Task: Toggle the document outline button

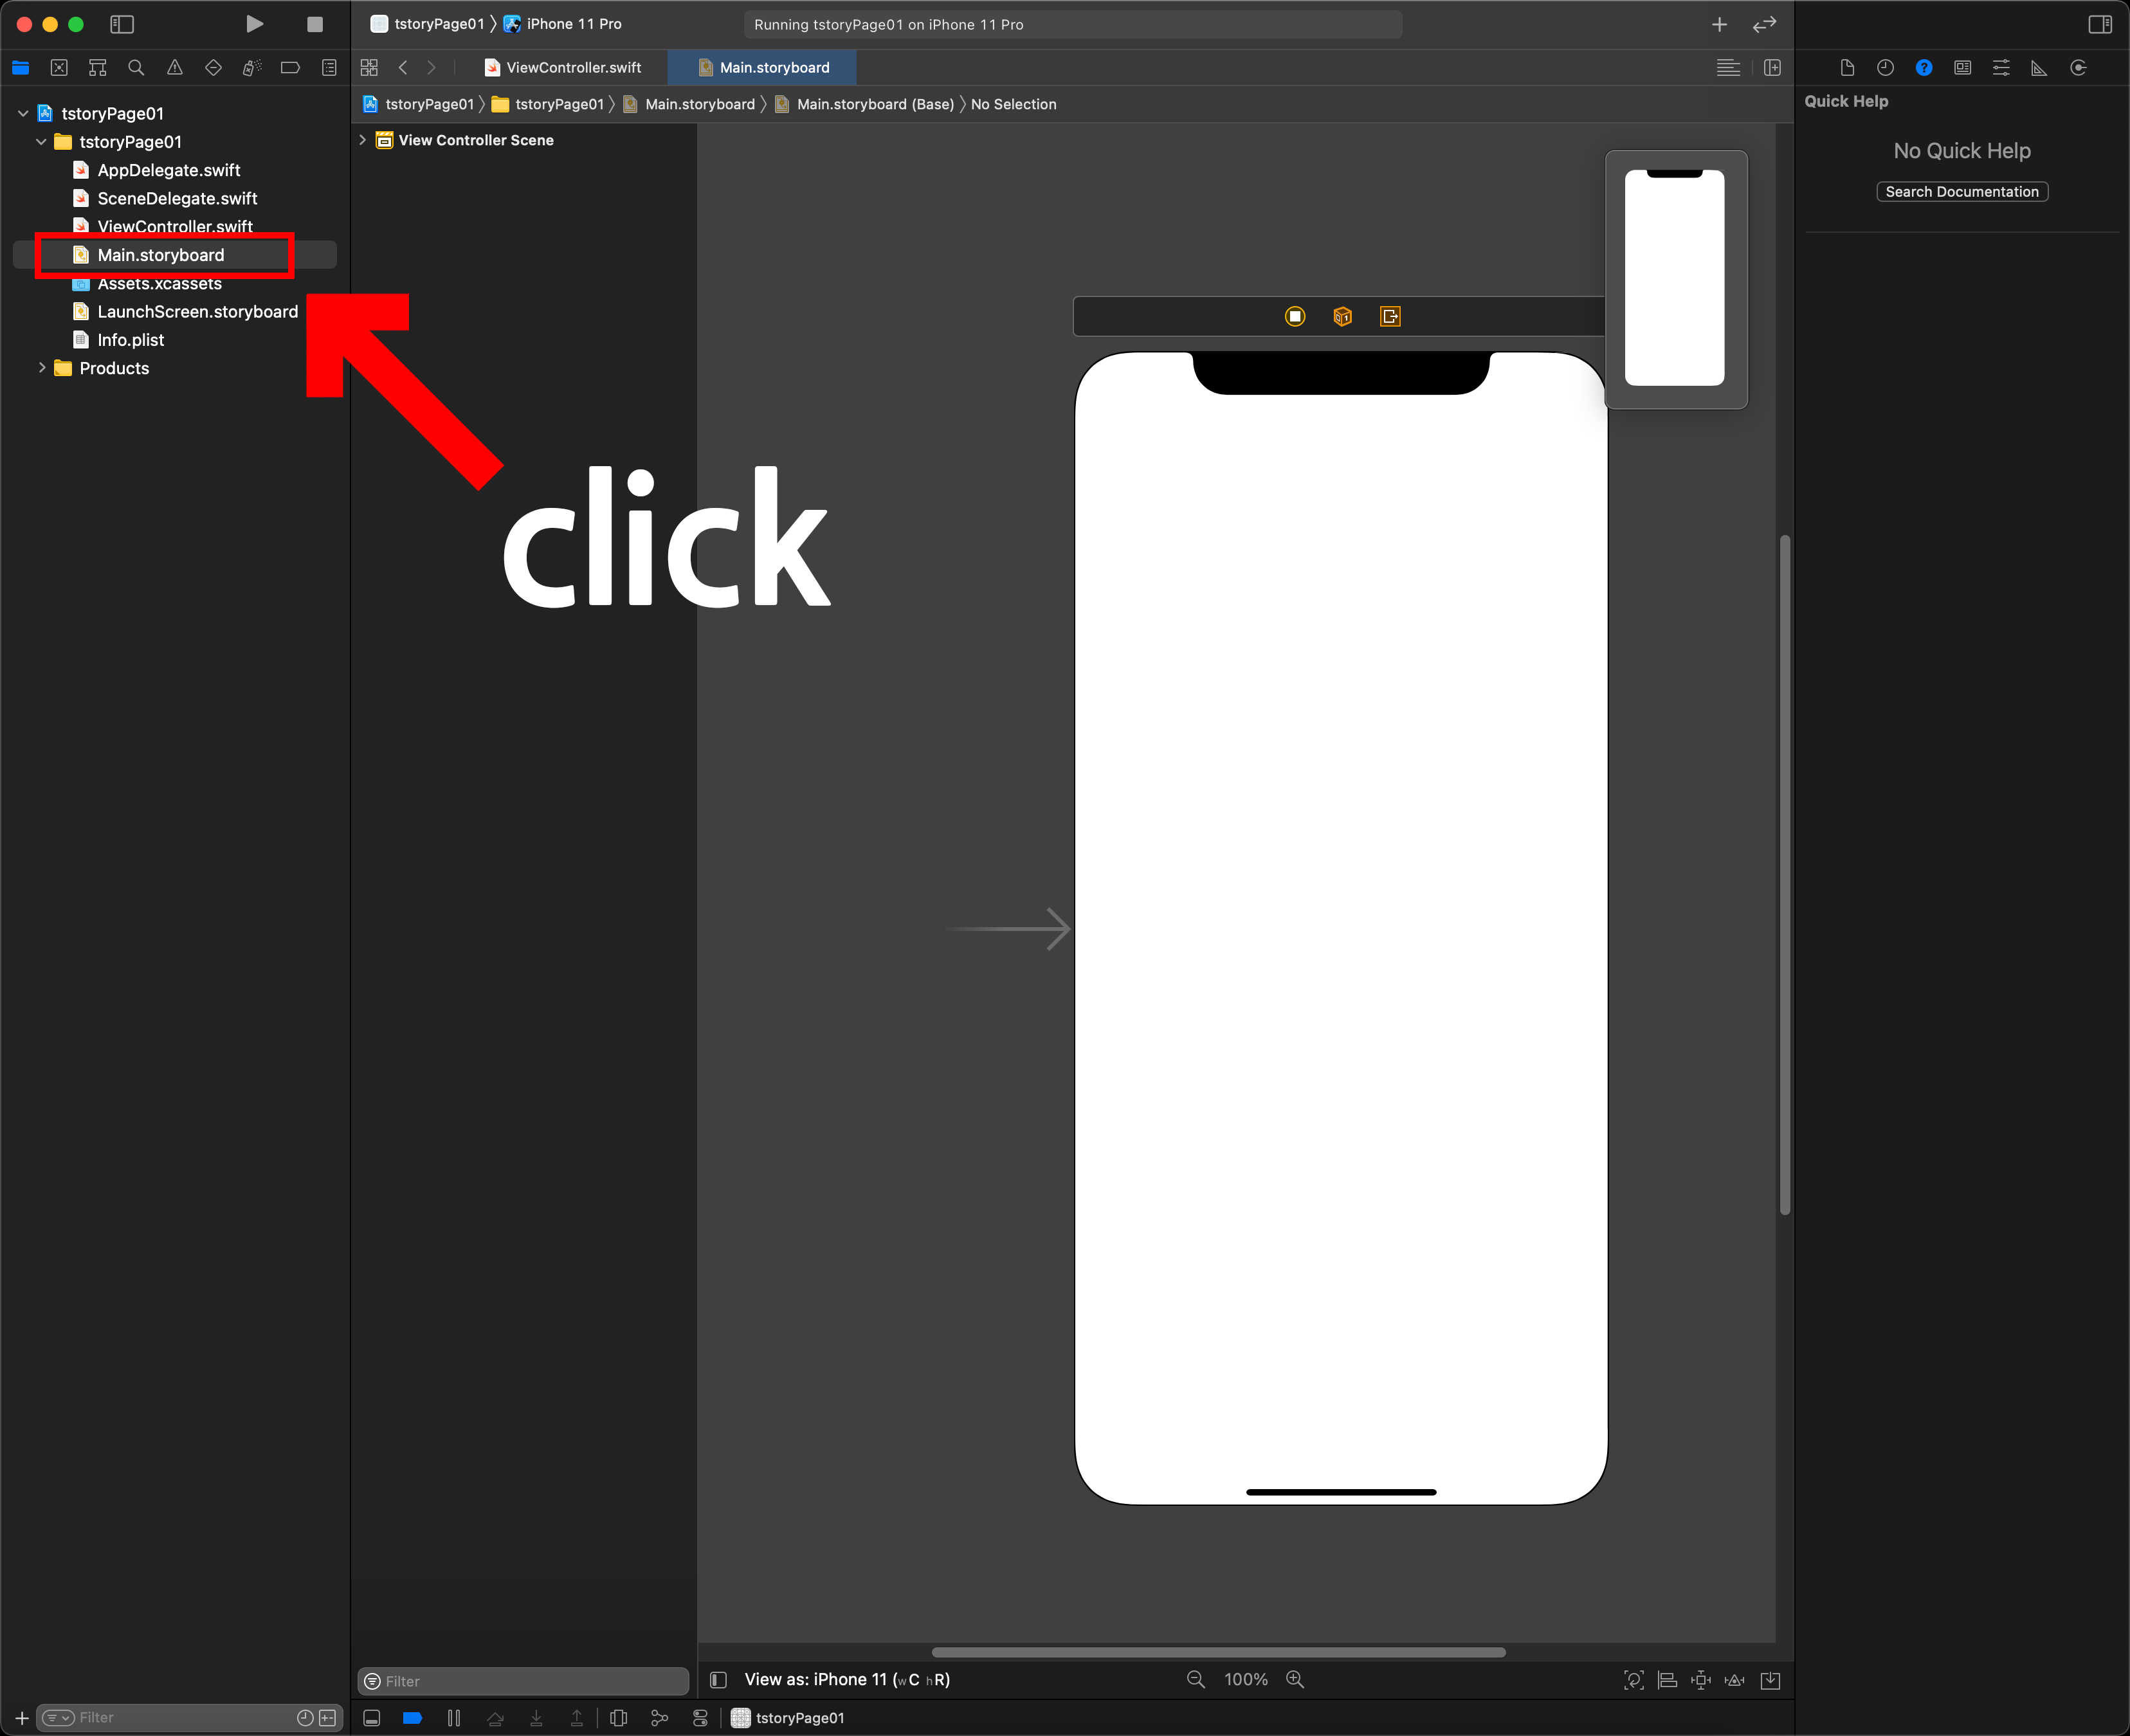Action: pyautogui.click(x=718, y=1679)
